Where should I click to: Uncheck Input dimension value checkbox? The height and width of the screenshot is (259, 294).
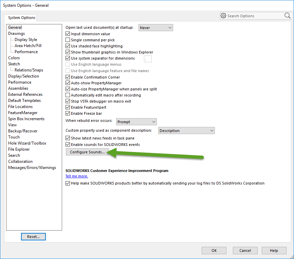coord(68,34)
